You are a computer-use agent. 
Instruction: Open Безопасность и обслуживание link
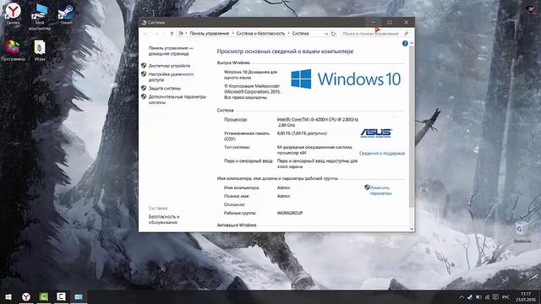pos(164,220)
